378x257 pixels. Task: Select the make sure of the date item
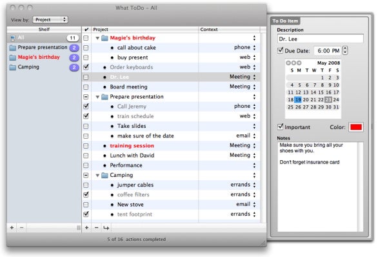[145, 136]
